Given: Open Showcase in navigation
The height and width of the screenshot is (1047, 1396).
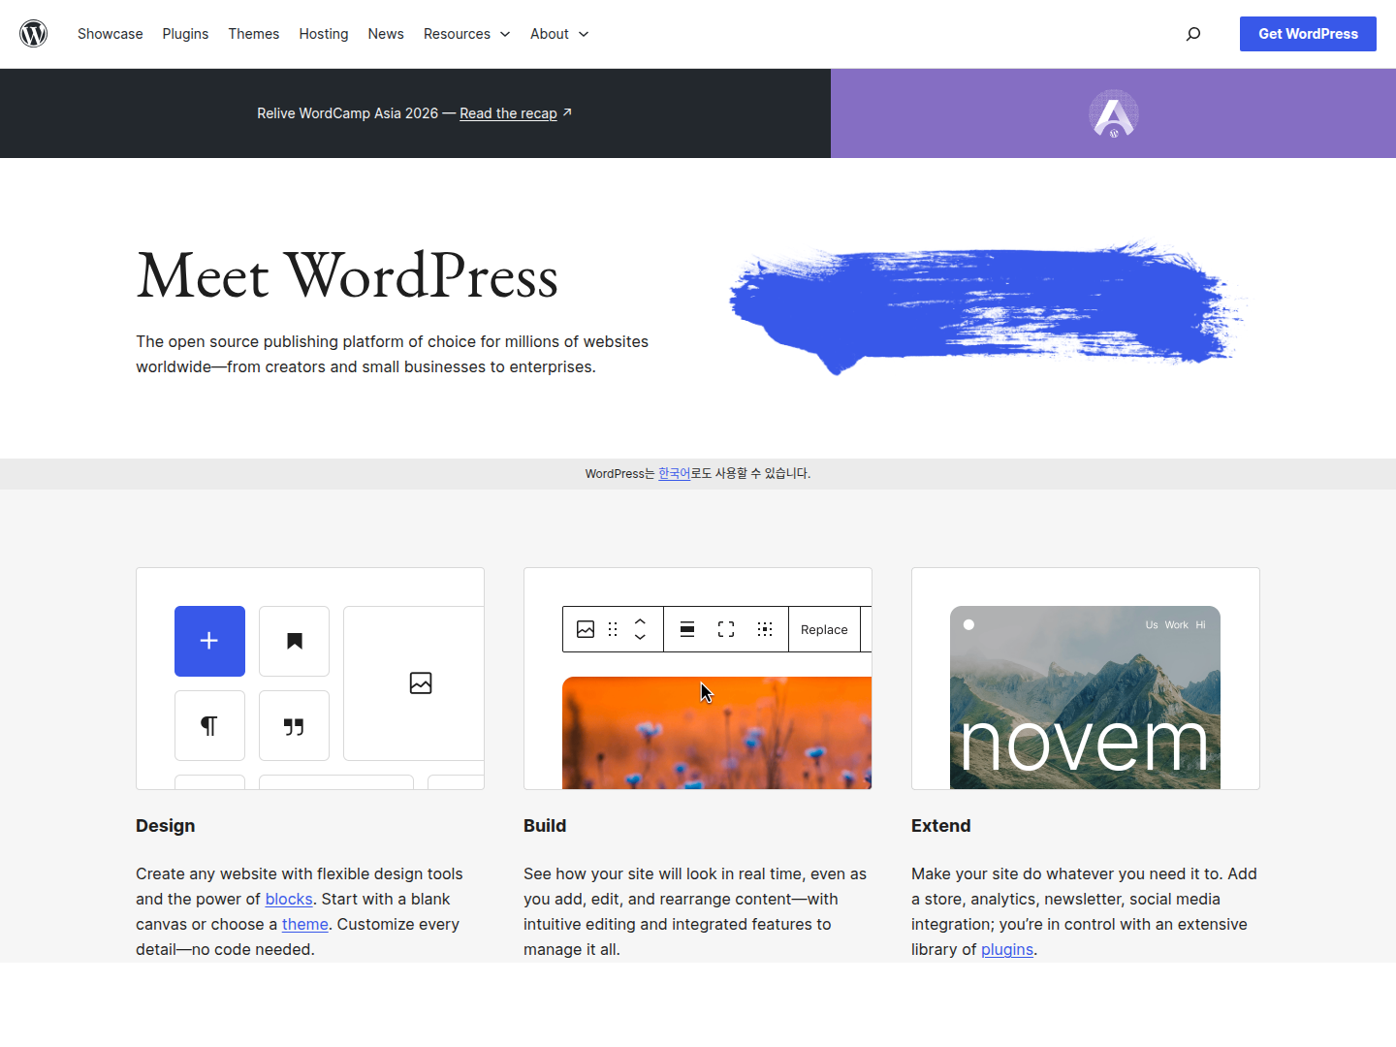Looking at the screenshot, I should click(x=111, y=34).
